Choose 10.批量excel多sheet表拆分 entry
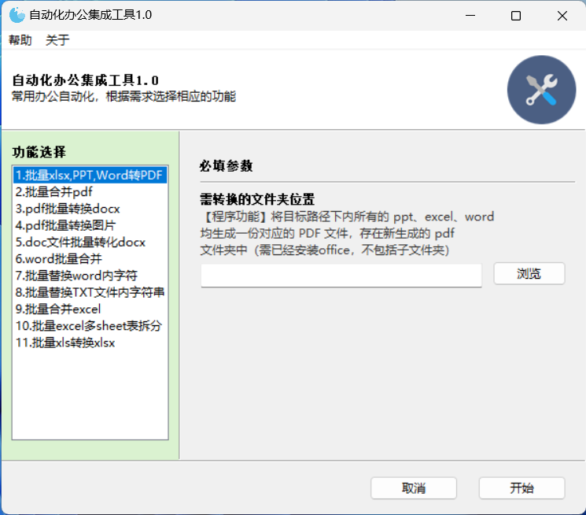 tap(90, 326)
